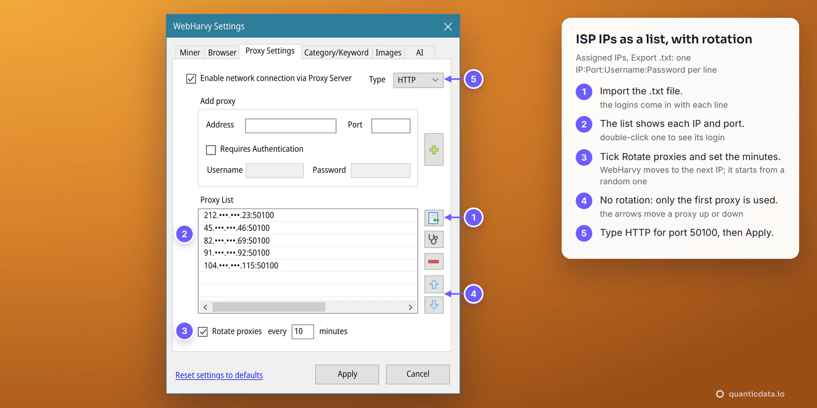Viewport: 817px width, 408px height.
Task: Click the proxy Address input field
Action: pos(291,126)
